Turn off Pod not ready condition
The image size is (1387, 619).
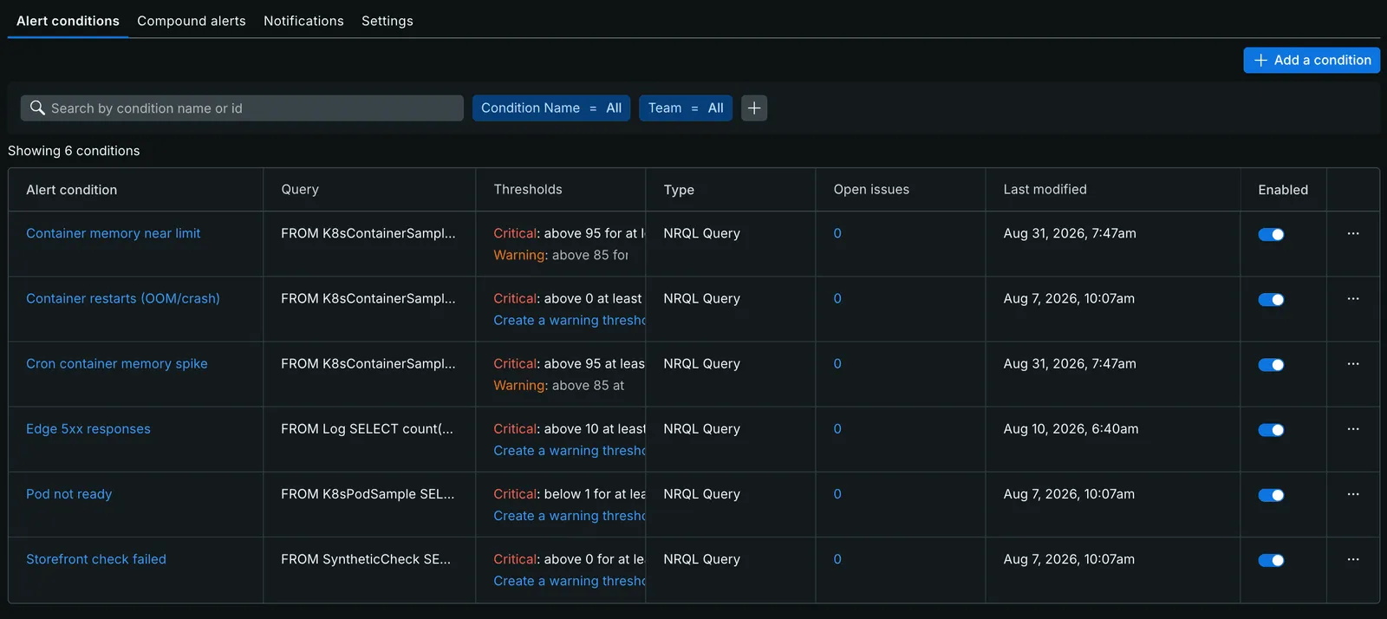pyautogui.click(x=1271, y=495)
